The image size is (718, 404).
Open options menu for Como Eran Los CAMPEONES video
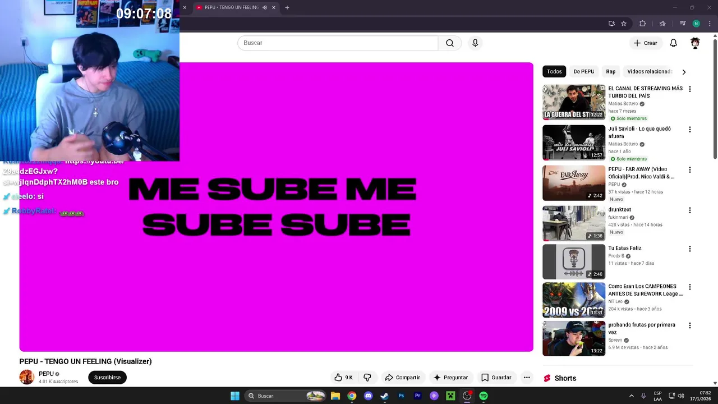point(689,287)
